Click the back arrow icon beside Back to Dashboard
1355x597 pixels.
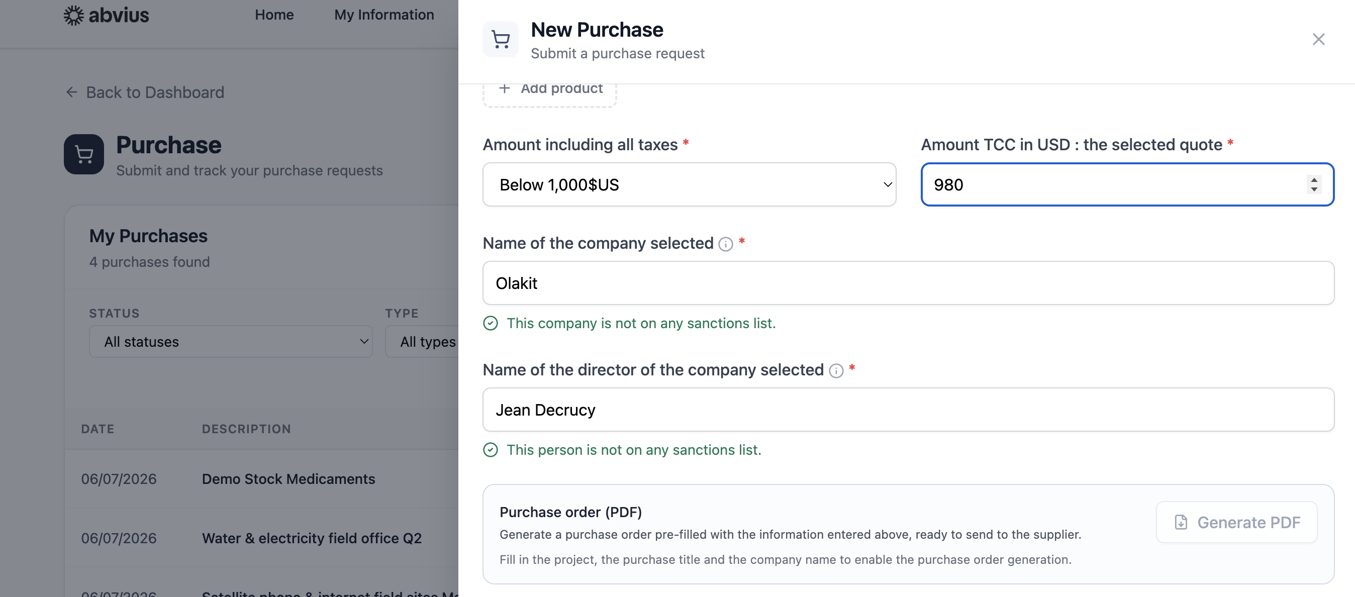pyautogui.click(x=71, y=92)
